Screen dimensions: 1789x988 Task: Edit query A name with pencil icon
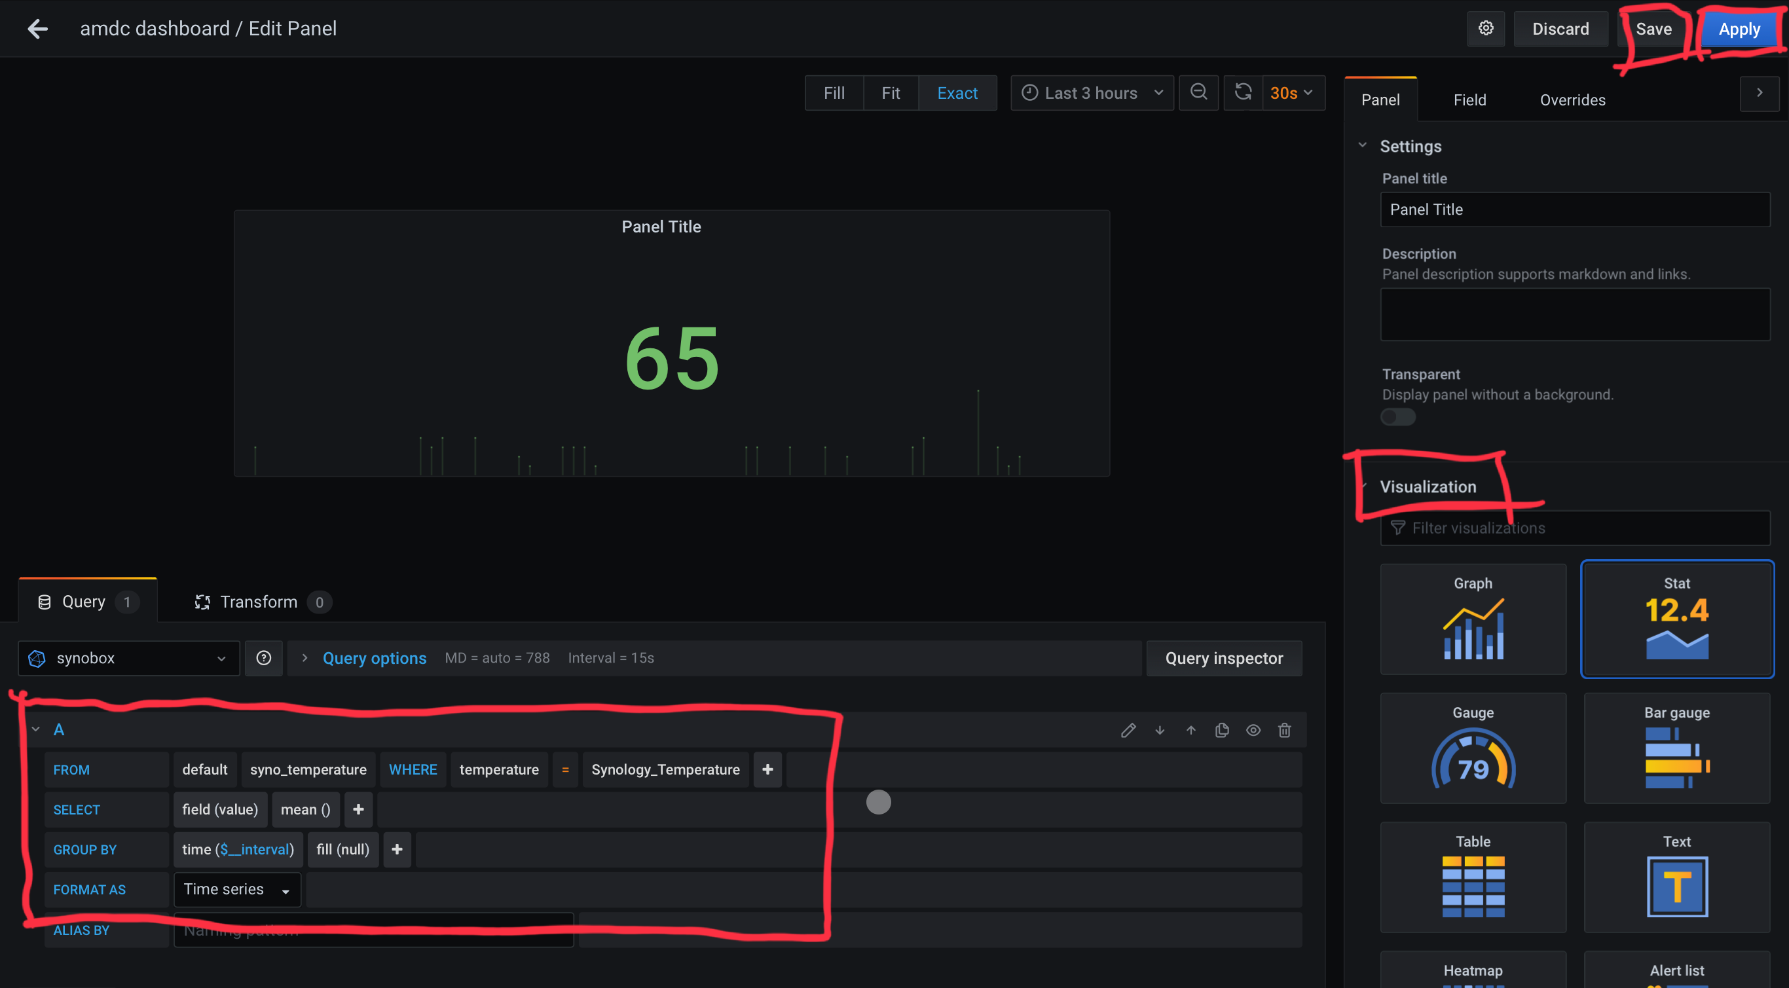point(1128,730)
